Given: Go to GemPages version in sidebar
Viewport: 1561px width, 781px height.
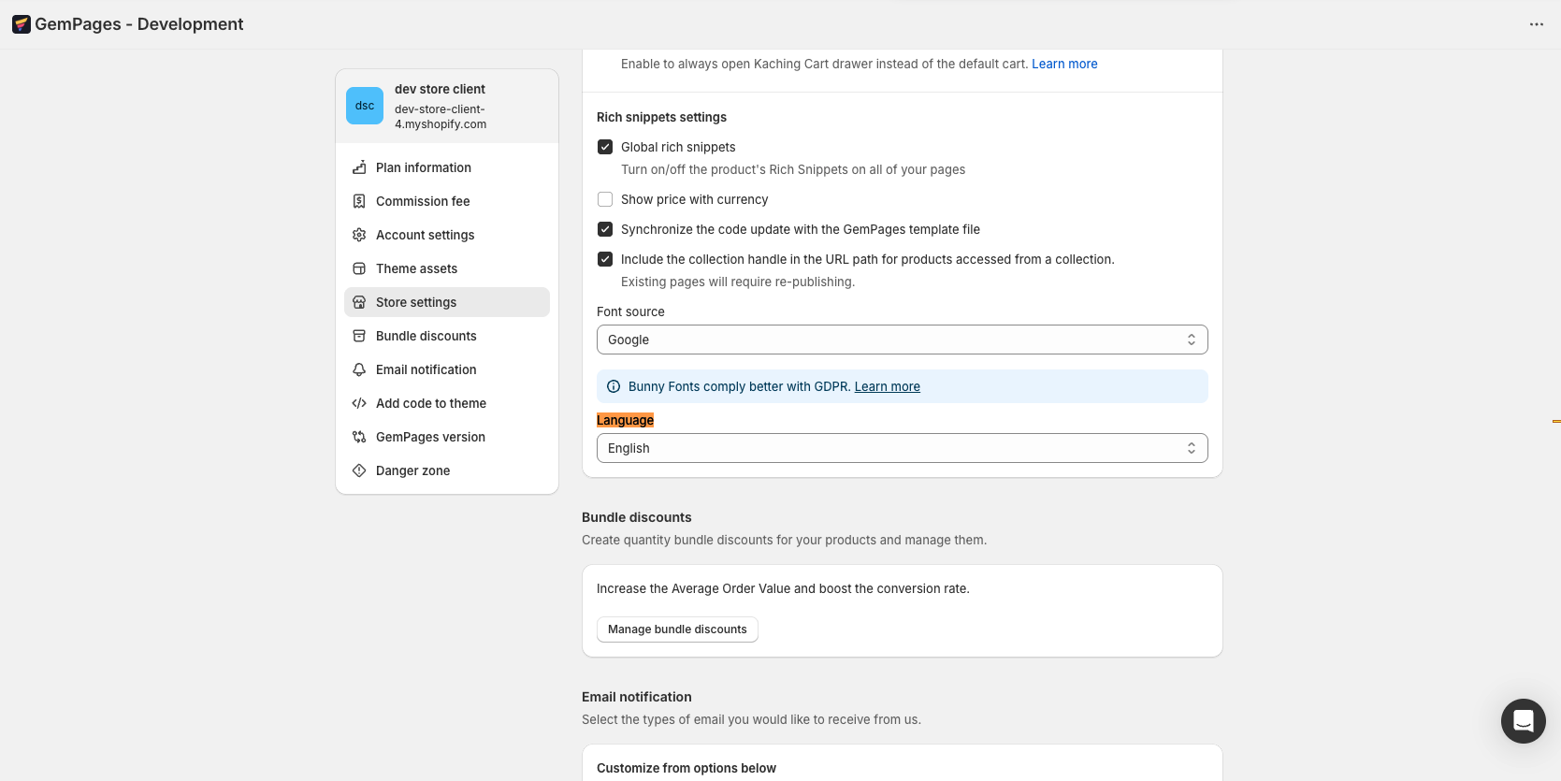Looking at the screenshot, I should pyautogui.click(x=430, y=437).
